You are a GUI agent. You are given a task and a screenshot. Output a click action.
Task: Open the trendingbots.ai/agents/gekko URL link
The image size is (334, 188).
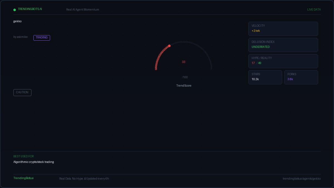click(x=302, y=179)
